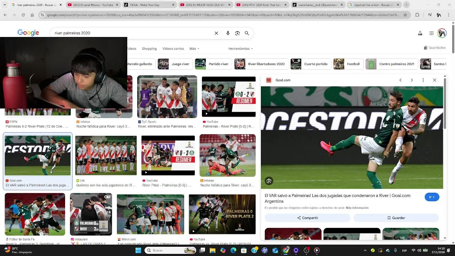Select the Football suggestion chip

pos(348,64)
